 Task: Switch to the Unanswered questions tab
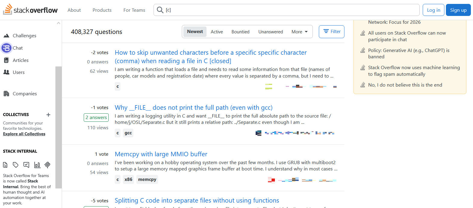pyautogui.click(x=270, y=32)
